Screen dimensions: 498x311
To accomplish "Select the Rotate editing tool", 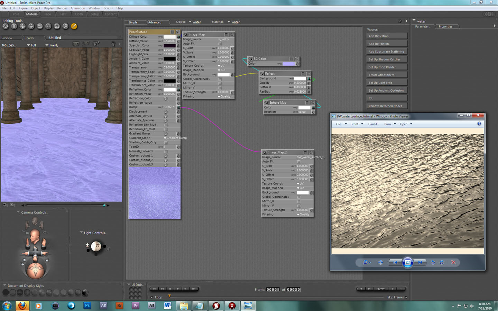I will tap(6, 26).
